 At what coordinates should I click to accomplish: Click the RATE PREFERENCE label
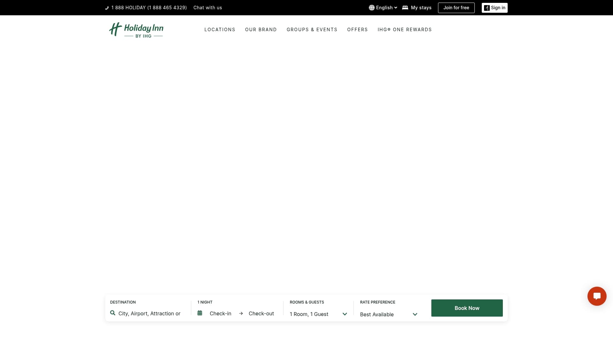(378, 302)
